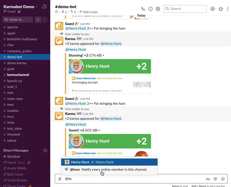Add a new direct message plus icon

pyautogui.click(x=45, y=151)
